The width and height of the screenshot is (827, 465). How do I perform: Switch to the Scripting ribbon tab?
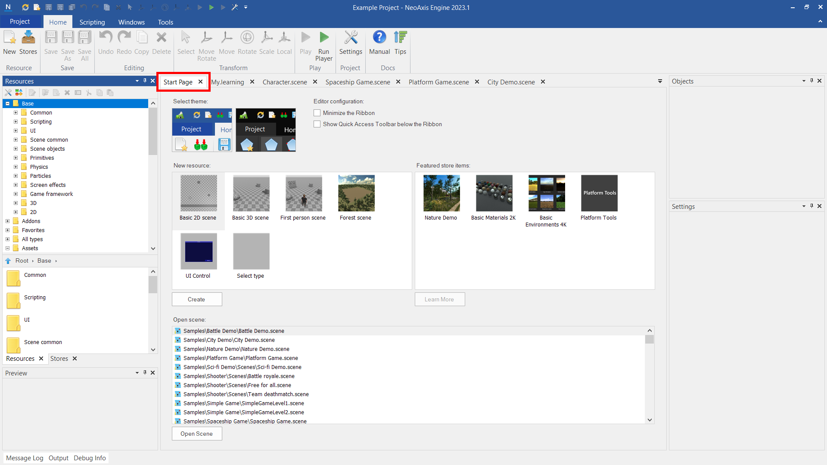pyautogui.click(x=92, y=22)
